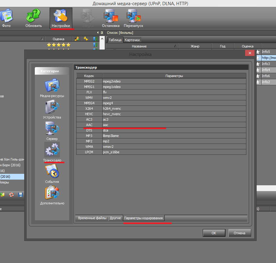Open the Фото toolbar icon
This screenshot has height=263, width=276.
pos(6,16)
